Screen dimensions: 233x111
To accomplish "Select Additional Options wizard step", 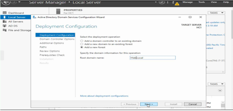I will pos(52,43).
